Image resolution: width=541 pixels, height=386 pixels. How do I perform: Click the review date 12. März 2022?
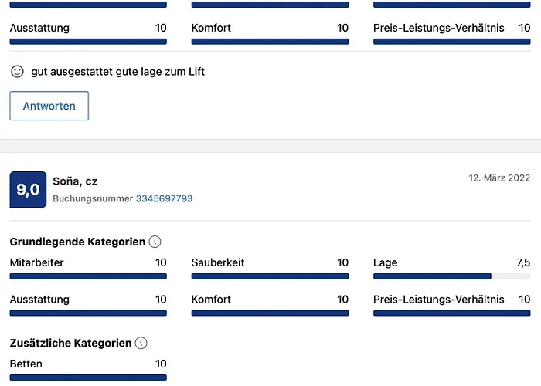(499, 178)
